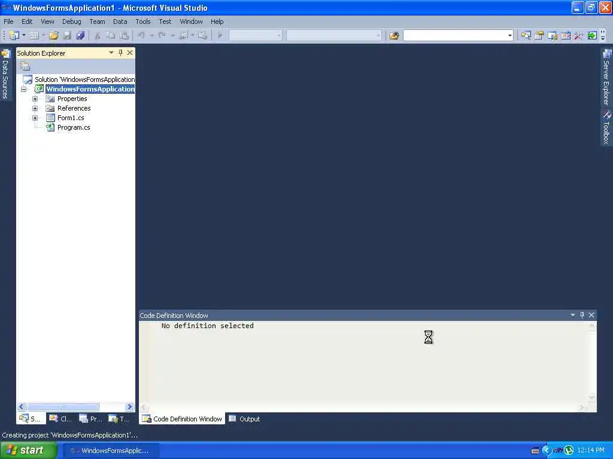This screenshot has height=459, width=613.
Task: Open the toolbar options overflow arrow
Action: point(603,35)
